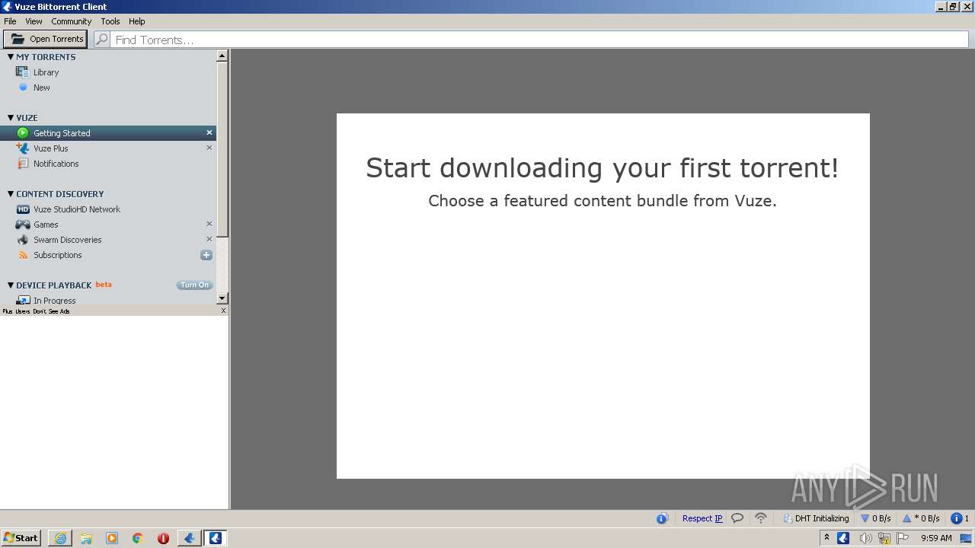975x548 pixels.
Task: Open the alerts info icon showing 1
Action: (957, 518)
